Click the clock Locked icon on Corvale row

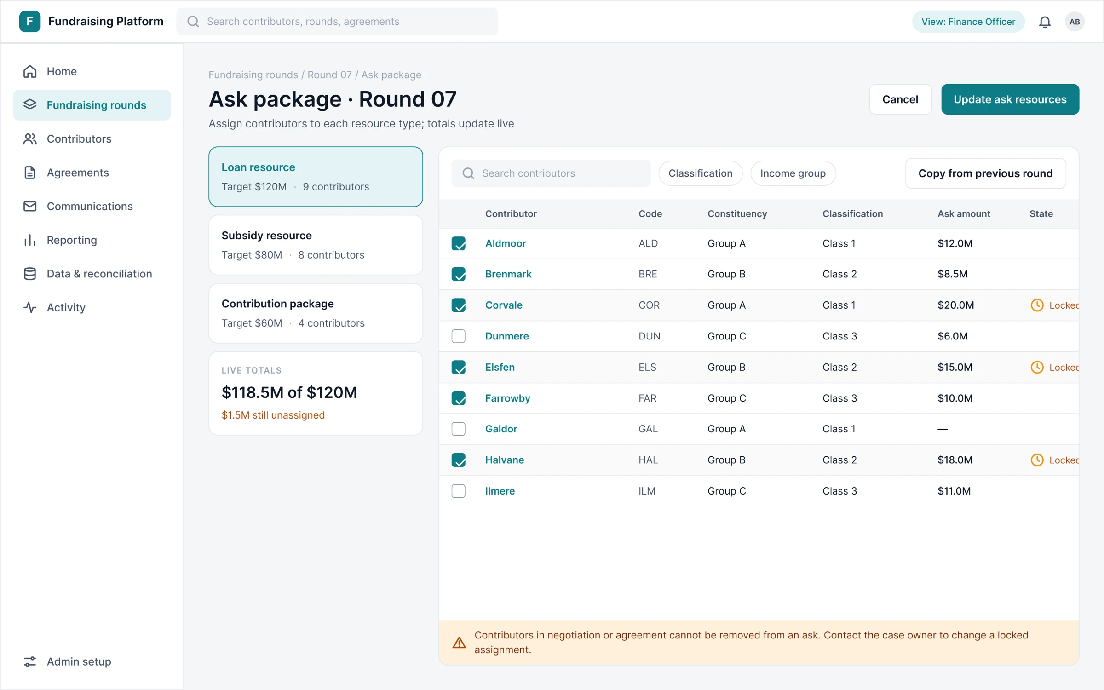[x=1037, y=305]
